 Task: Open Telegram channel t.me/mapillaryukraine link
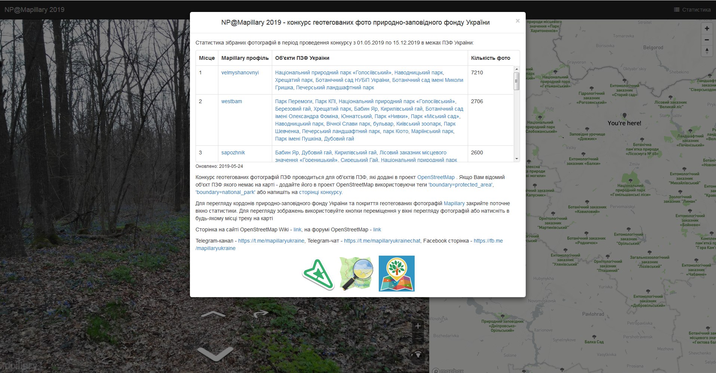coord(271,241)
